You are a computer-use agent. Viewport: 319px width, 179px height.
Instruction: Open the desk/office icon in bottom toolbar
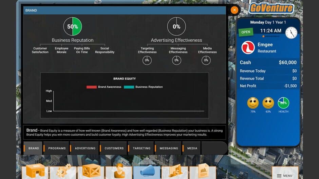[x=35, y=172]
